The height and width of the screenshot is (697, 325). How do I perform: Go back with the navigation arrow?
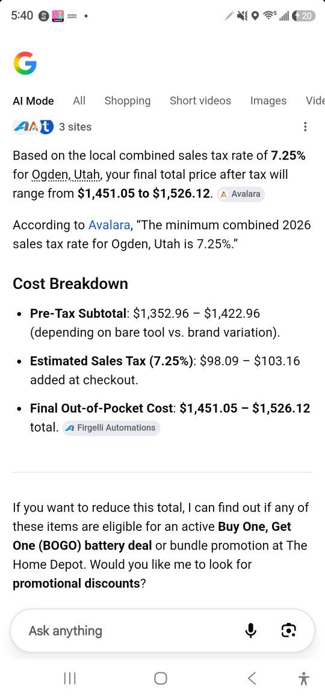(252, 678)
